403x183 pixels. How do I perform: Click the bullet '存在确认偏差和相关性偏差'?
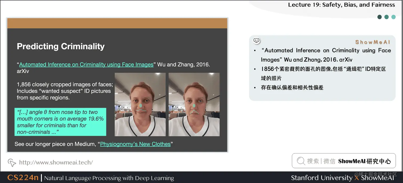click(x=292, y=87)
